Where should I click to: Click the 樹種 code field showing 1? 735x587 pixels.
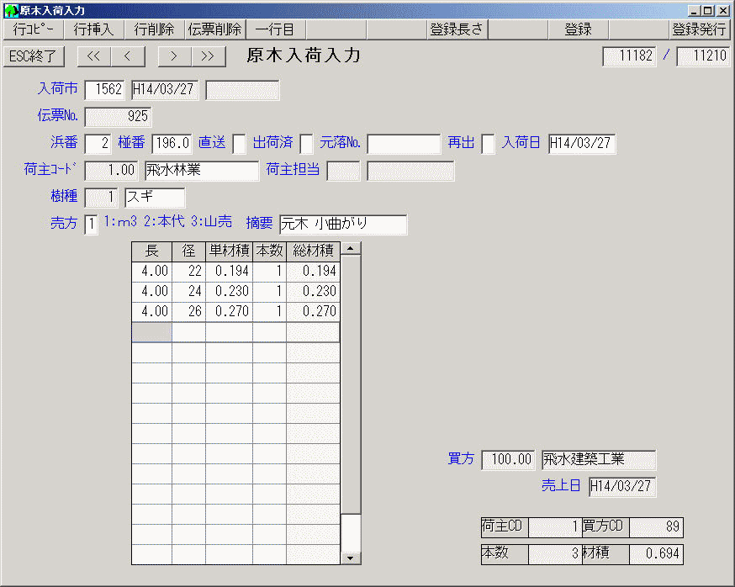coord(101,198)
